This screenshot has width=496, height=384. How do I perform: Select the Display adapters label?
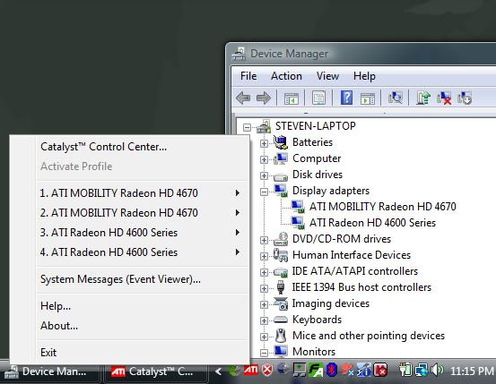tap(331, 191)
